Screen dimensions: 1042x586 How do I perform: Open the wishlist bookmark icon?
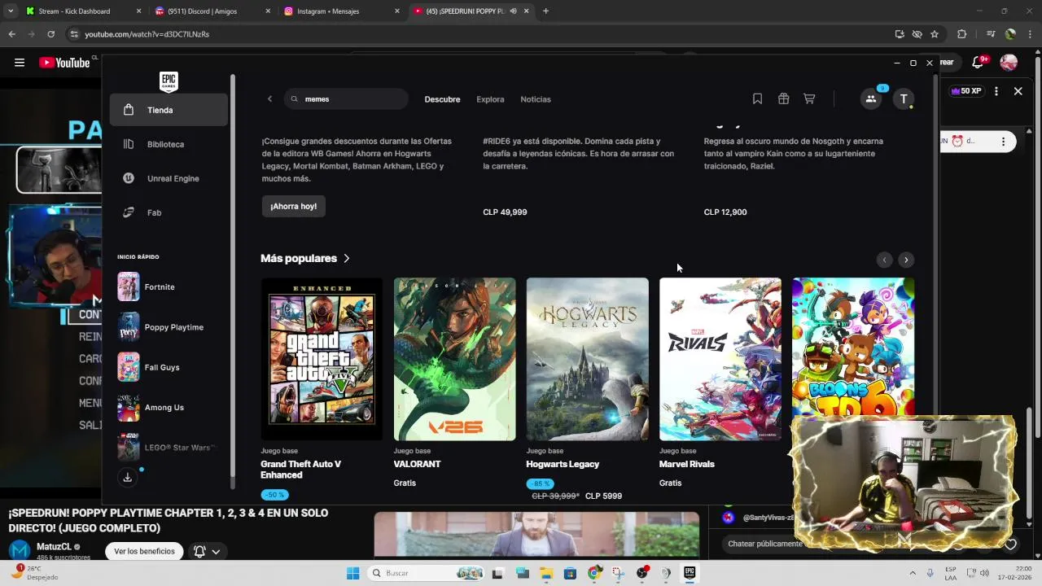pos(757,98)
